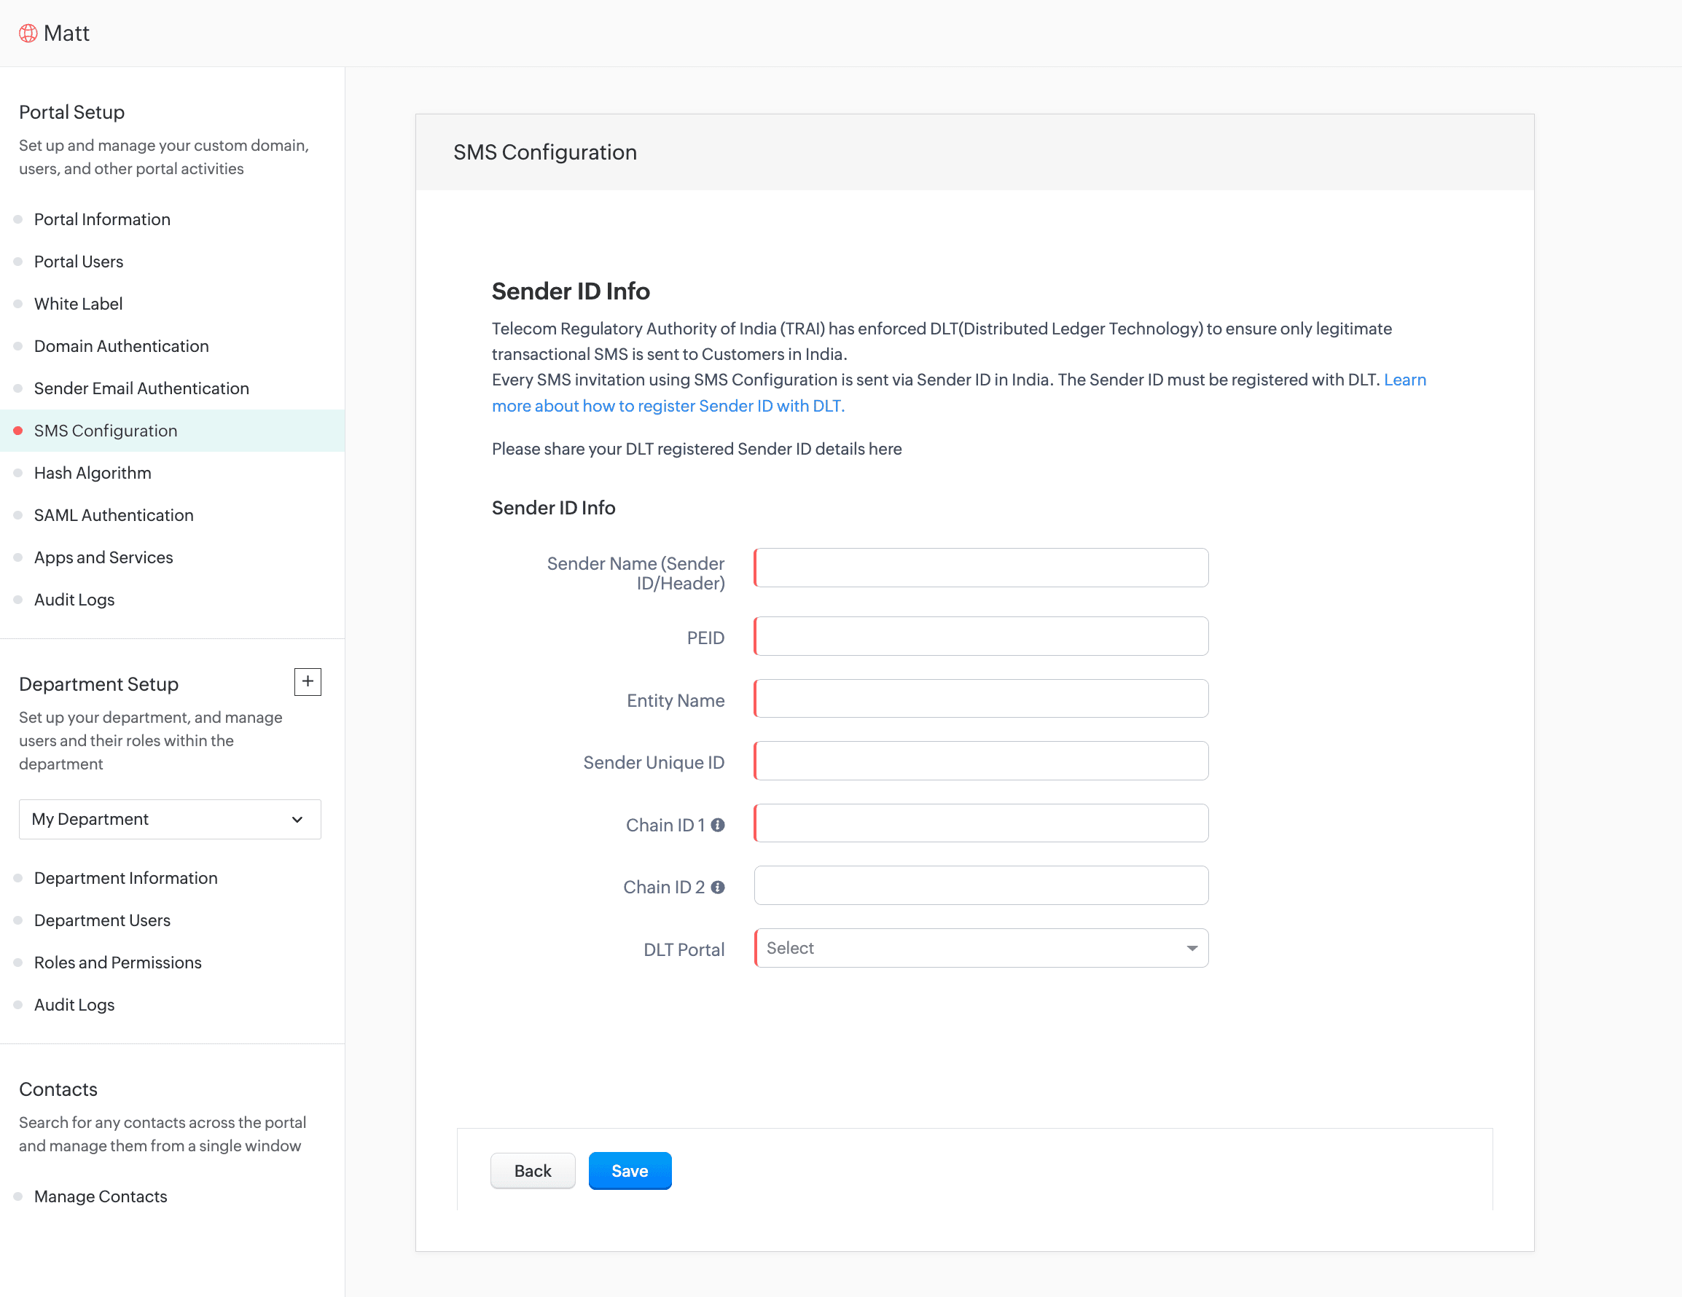Click into the PEID text field
This screenshot has width=1682, height=1297.
980,636
